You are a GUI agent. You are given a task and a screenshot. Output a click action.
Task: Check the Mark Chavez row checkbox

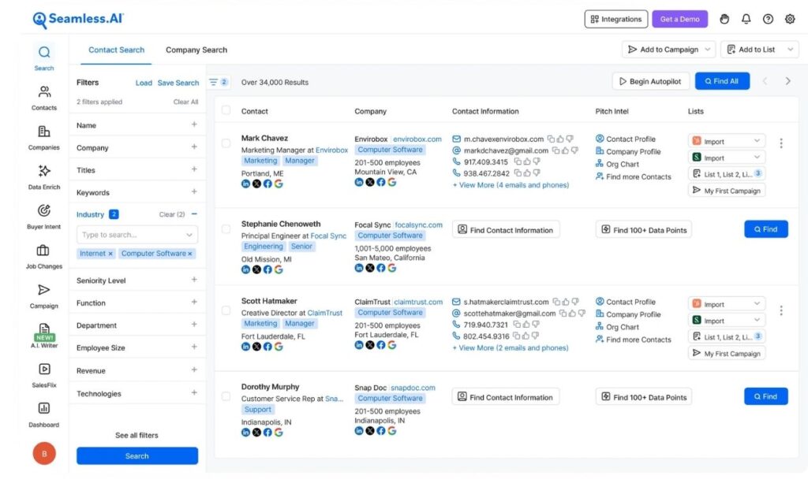click(226, 143)
